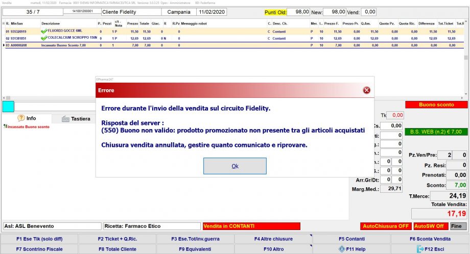This screenshot has width=470, height=254.
Task: Click green checkmark icon beside FLUORD3 GOCCE
Action: 44,32
